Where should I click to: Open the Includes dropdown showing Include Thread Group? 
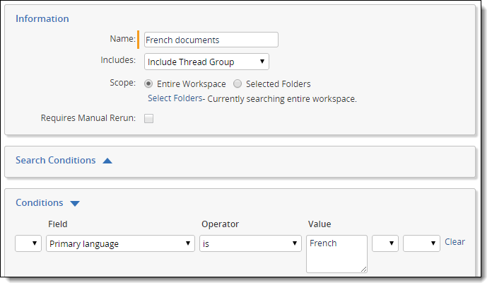pos(206,62)
